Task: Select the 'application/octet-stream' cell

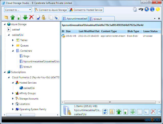Action: click(x=113, y=36)
